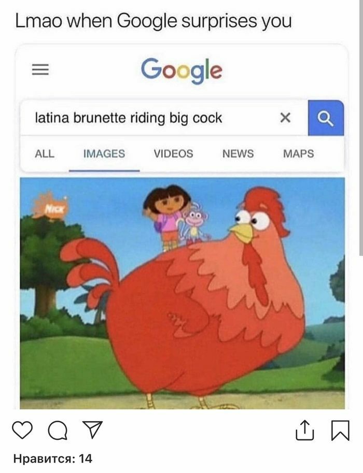Open the cartoon rooster image result
This screenshot has width=363, height=473.
[183, 293]
